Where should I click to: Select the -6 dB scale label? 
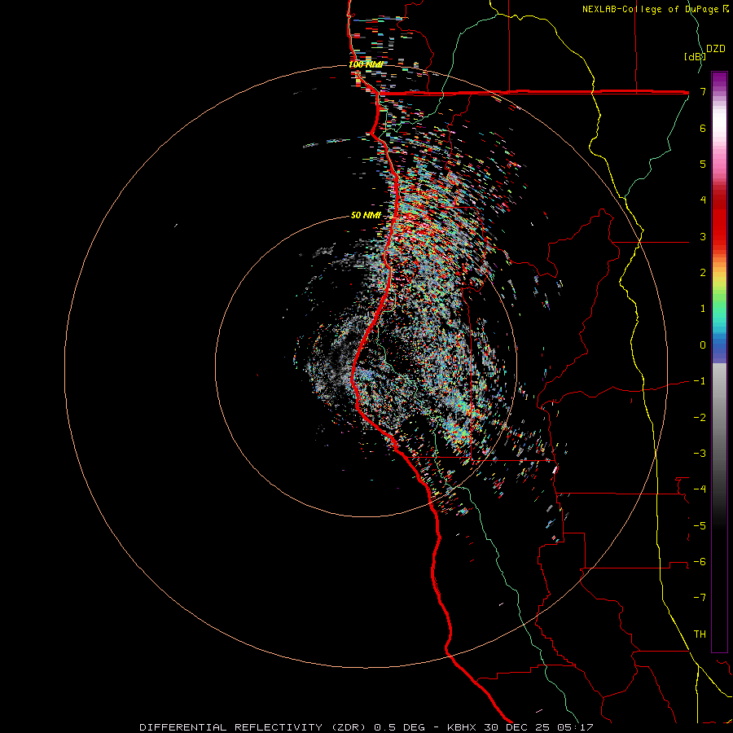point(700,561)
